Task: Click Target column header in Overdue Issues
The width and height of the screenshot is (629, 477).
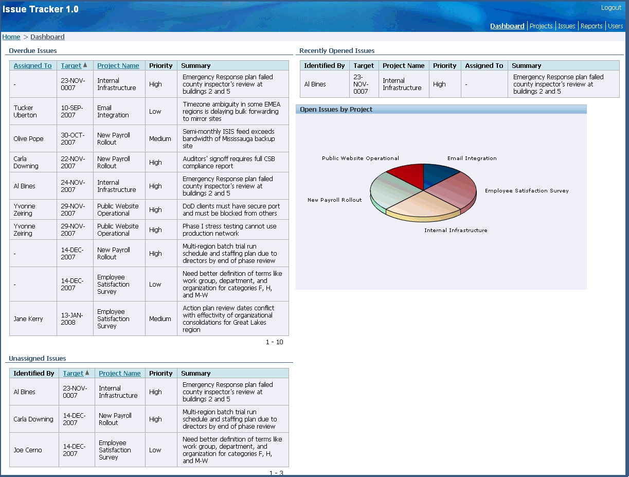Action: [x=71, y=65]
